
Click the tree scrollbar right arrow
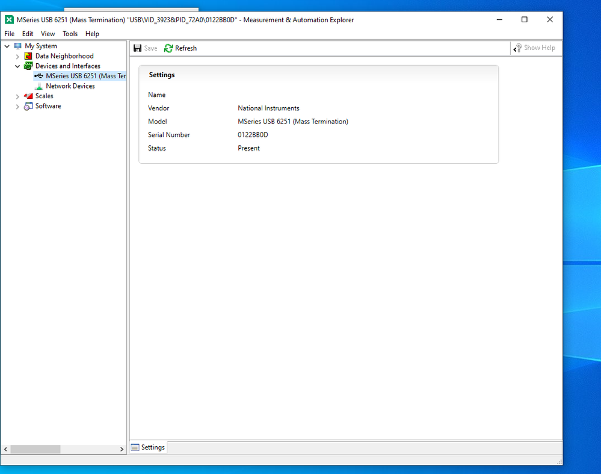coord(122,449)
